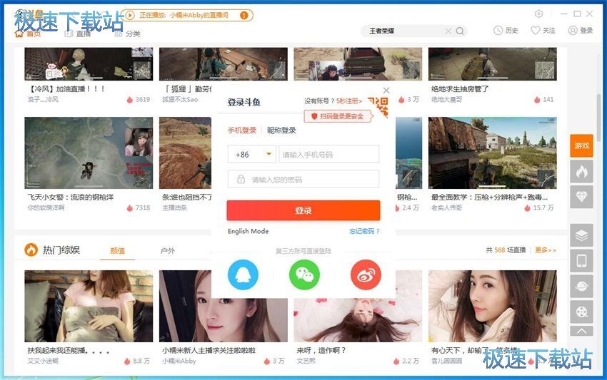Clear the search box with X icon
The image size is (607, 380).
(448, 31)
